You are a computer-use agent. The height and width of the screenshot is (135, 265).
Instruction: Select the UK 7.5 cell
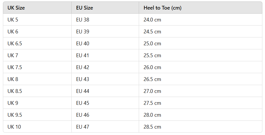click(15, 67)
